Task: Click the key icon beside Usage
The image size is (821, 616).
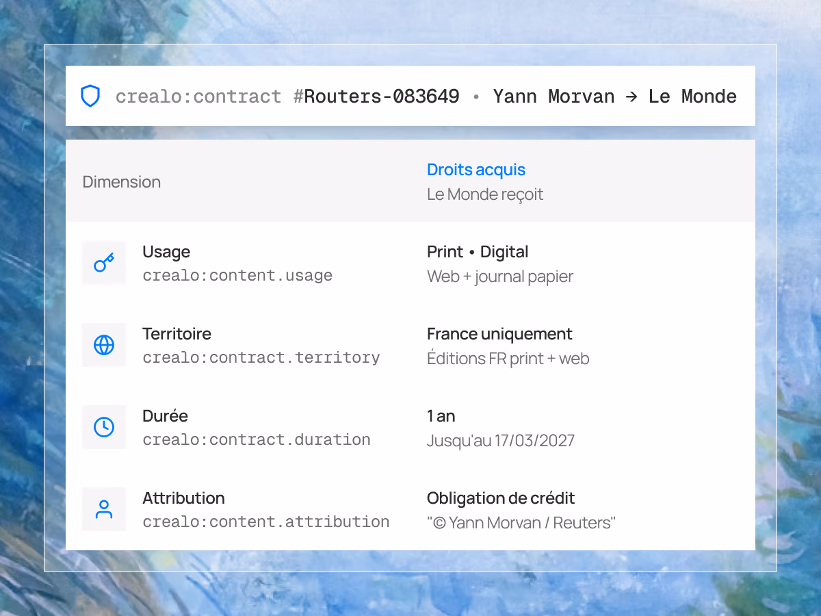Action: click(x=104, y=263)
